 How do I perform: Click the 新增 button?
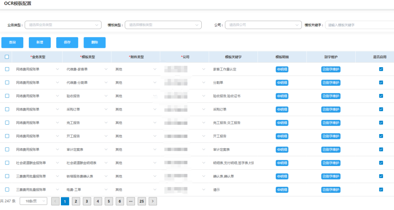pyautogui.click(x=40, y=43)
